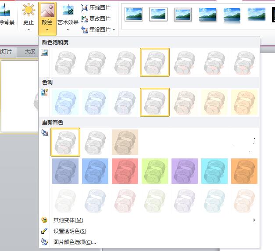Apply fourth picture style with drop shadow
Image resolution: width=275 pixels, height=251 pixels.
click(x=207, y=15)
